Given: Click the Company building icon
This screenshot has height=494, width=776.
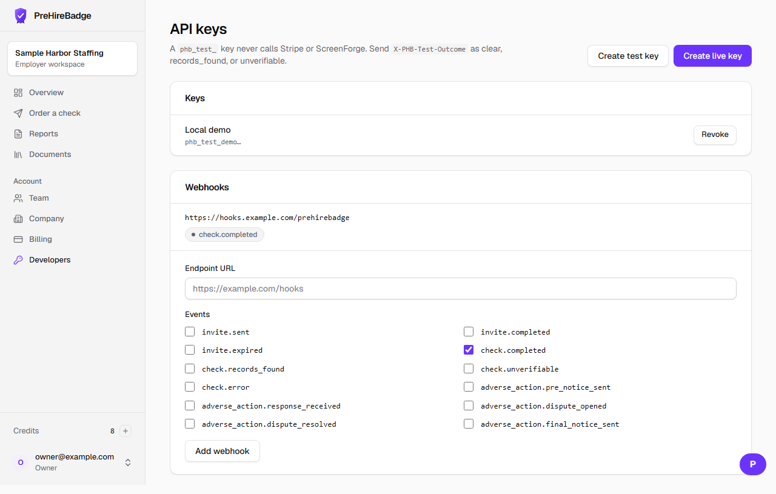Looking at the screenshot, I should coord(18,219).
